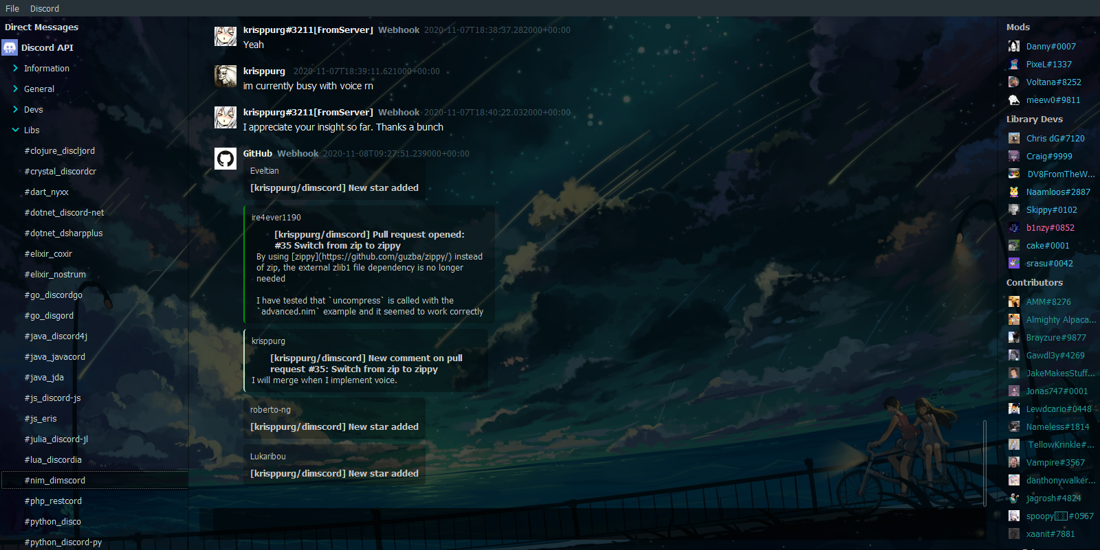Click Eveltian's 'New star added' embed title
This screenshot has height=550, width=1100.
[x=334, y=187]
